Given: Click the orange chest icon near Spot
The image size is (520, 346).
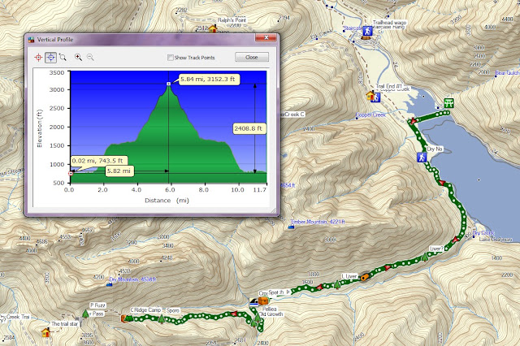Looking at the screenshot, I should click(263, 301).
